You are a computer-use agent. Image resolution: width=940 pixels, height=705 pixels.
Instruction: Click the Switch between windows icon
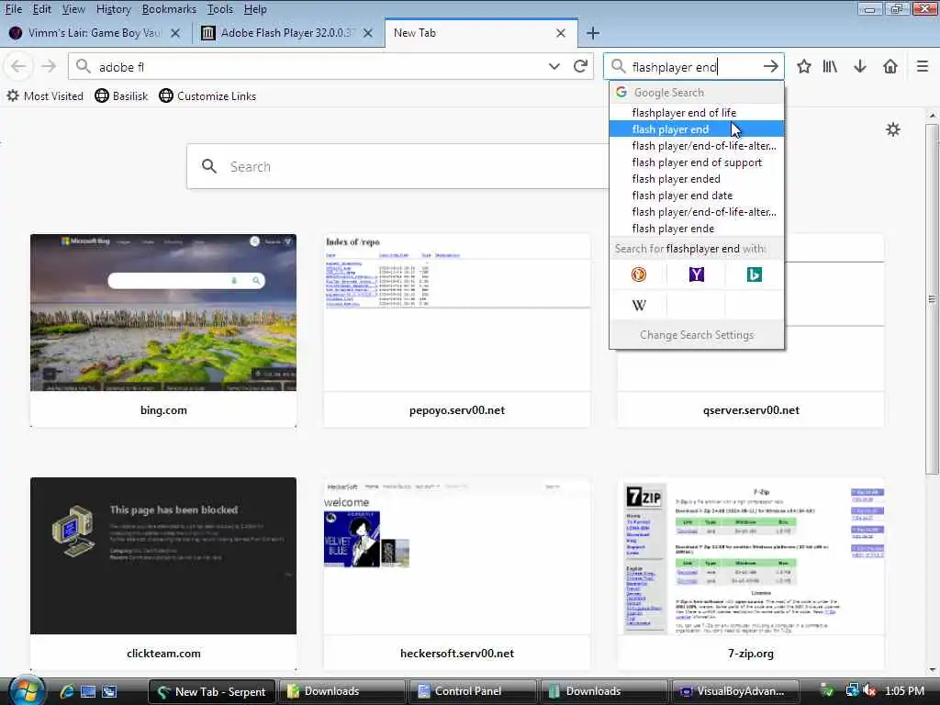coord(109,691)
